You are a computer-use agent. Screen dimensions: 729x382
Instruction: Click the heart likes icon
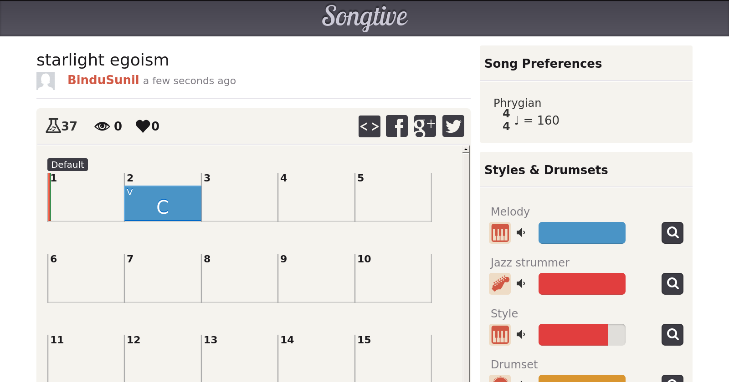point(143,126)
